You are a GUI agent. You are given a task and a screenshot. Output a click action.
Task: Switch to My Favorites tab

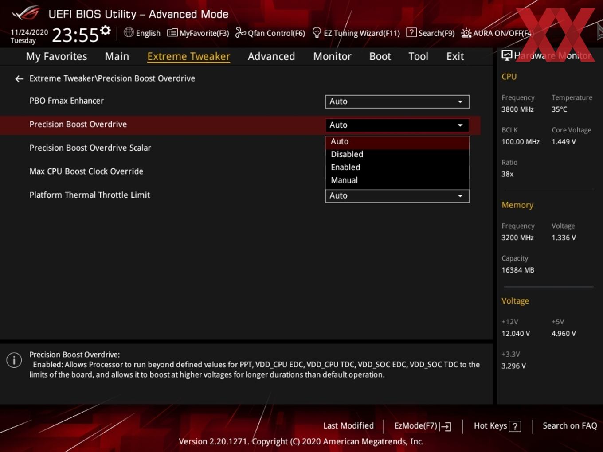(56, 56)
